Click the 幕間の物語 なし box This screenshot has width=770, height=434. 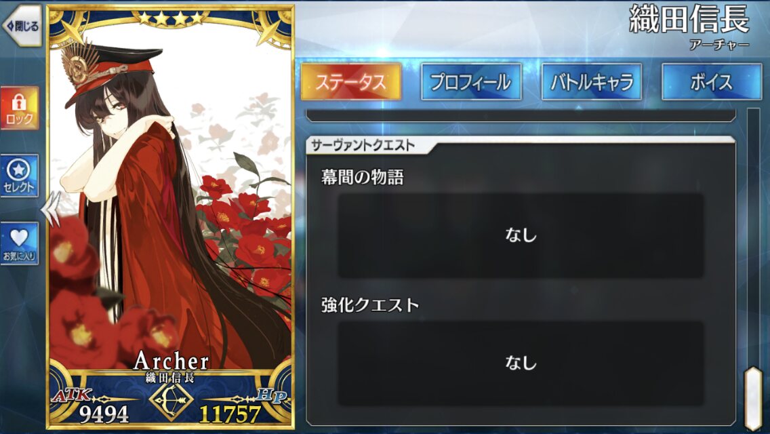coord(521,235)
